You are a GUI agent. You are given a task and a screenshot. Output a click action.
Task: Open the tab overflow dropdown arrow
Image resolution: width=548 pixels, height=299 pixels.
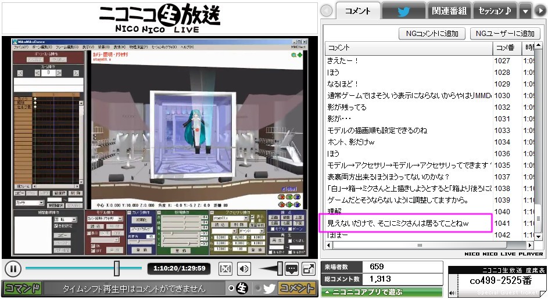tap(525, 12)
